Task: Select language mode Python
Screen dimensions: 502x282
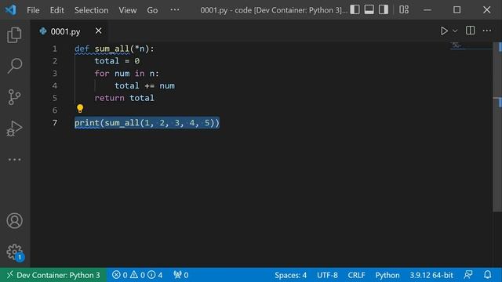Action: (387, 275)
